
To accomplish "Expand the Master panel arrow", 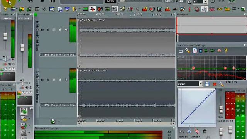I will [11, 15].
